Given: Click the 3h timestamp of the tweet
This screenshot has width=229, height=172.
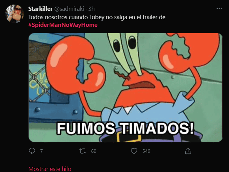Looking at the screenshot, I should click(92, 9).
